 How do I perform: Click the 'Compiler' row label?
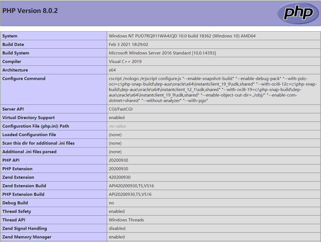point(12,62)
